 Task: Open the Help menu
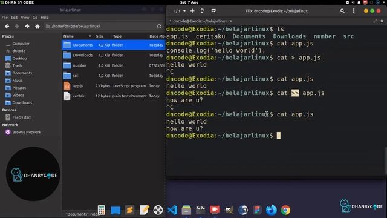point(44,18)
